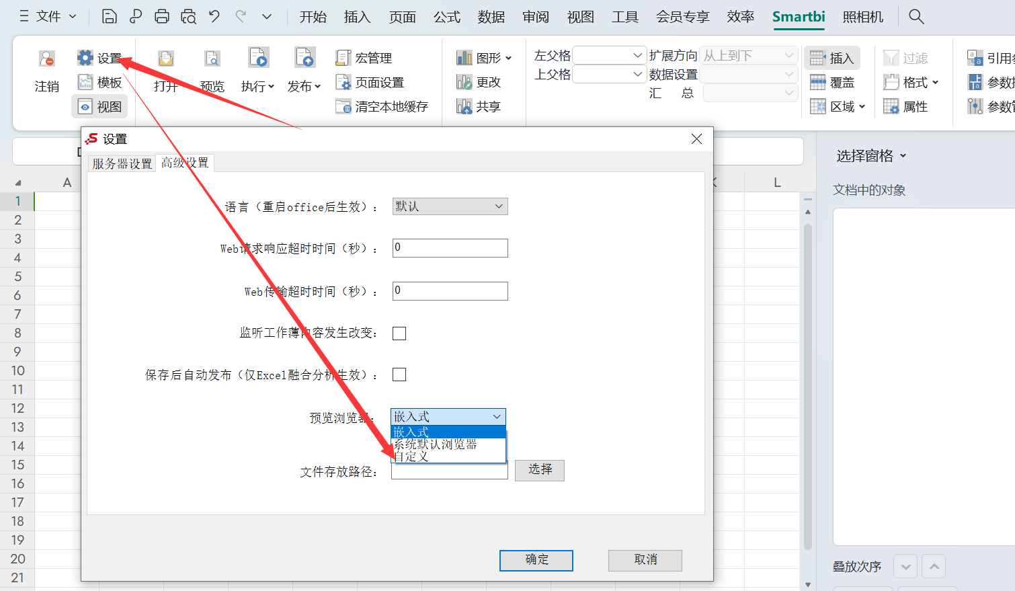
Task: Click the 取消 button
Action: tap(645, 560)
